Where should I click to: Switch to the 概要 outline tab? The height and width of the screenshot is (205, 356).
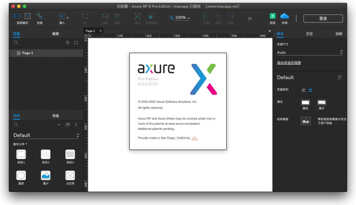[x=56, y=34]
